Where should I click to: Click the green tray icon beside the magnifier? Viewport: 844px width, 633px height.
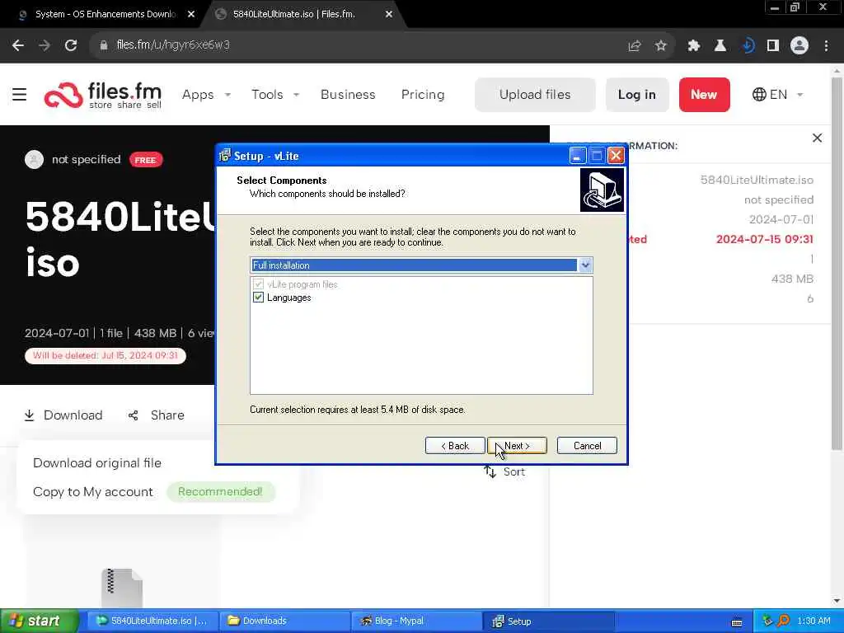pos(767,621)
